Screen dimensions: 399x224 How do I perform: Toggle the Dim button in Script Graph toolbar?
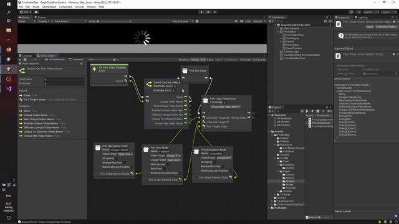pos(203,60)
